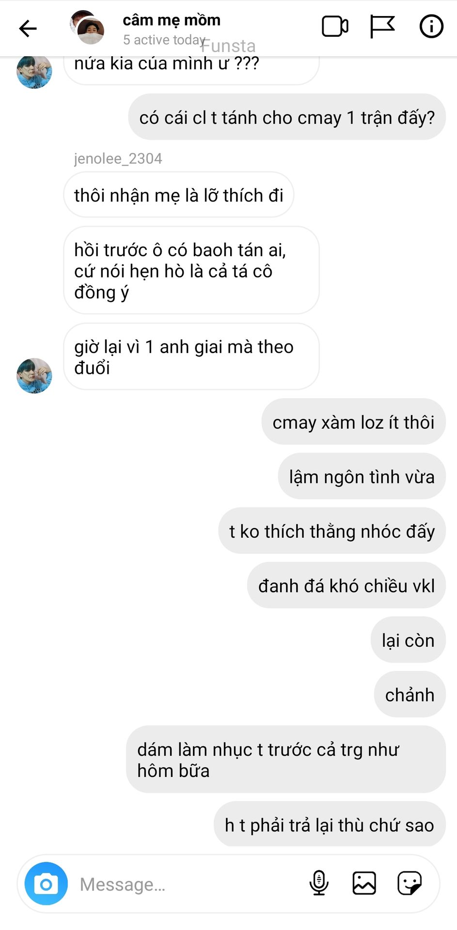Tap the microphone voice message icon
The height and width of the screenshot is (930, 457).
tap(318, 883)
